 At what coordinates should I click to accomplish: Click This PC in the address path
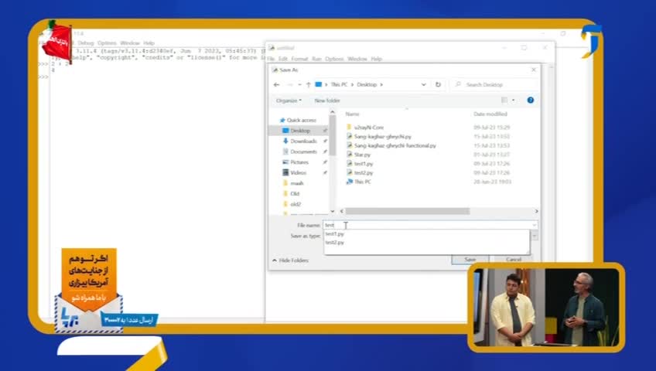pos(339,84)
